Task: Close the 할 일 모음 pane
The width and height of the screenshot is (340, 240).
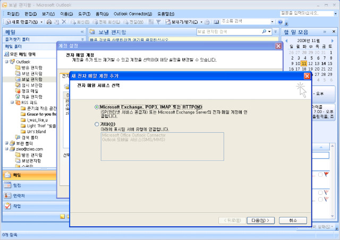Action: 334,32
